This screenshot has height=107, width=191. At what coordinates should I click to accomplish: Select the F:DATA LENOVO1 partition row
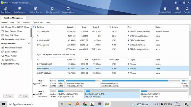click(x=113, y=69)
